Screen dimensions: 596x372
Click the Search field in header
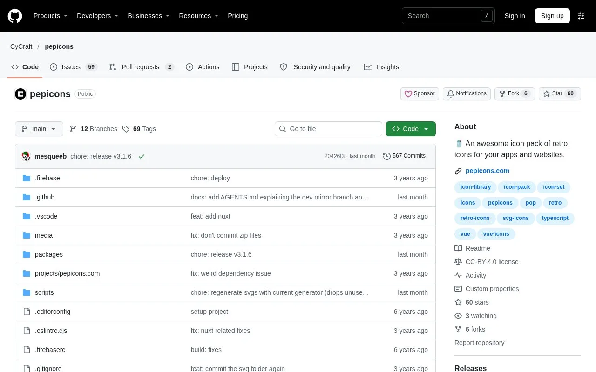tap(448, 16)
